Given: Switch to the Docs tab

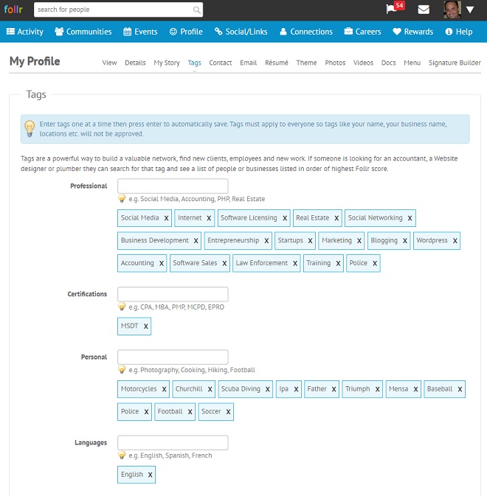Looking at the screenshot, I should pos(389,63).
